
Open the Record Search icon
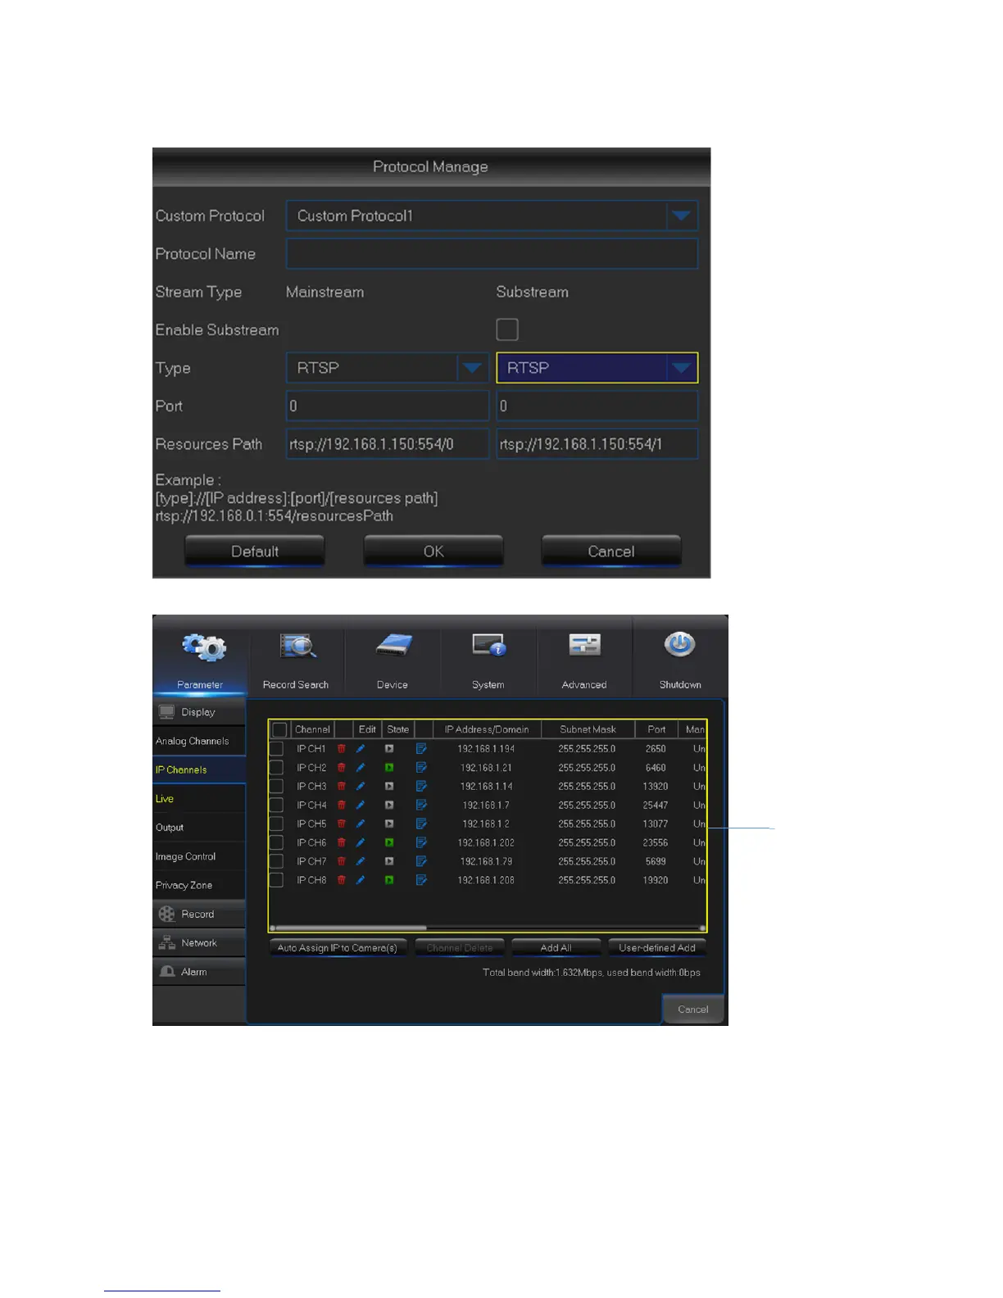(x=297, y=647)
